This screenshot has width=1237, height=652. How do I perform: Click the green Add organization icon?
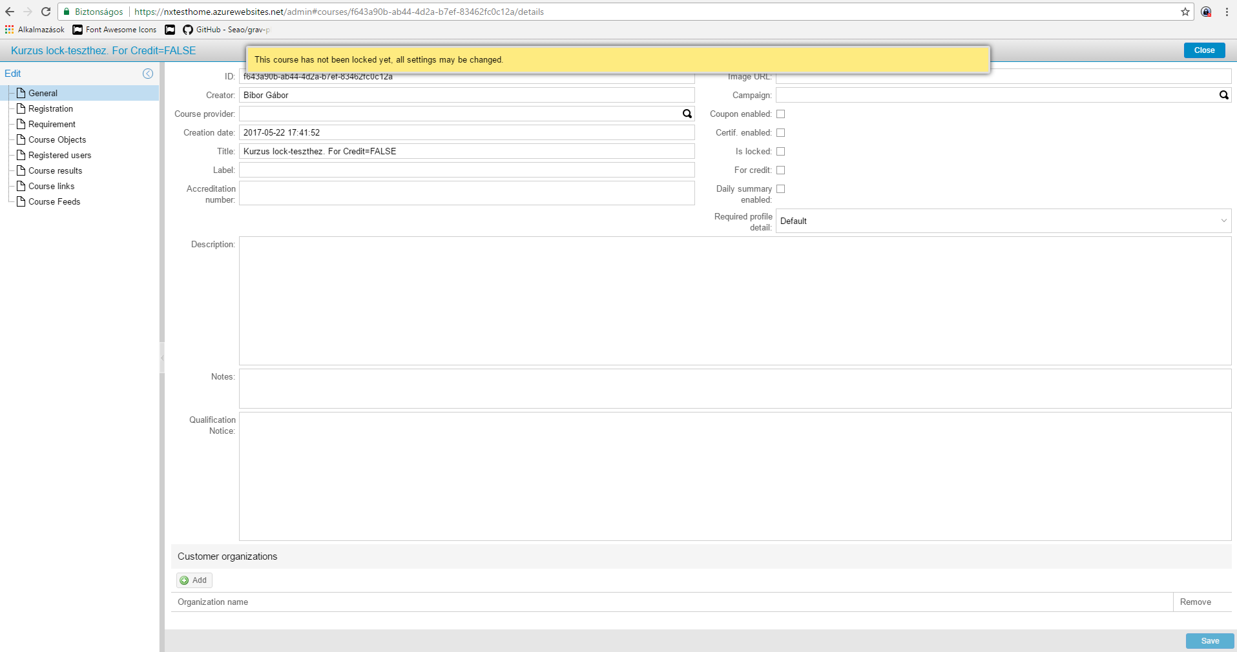click(185, 580)
